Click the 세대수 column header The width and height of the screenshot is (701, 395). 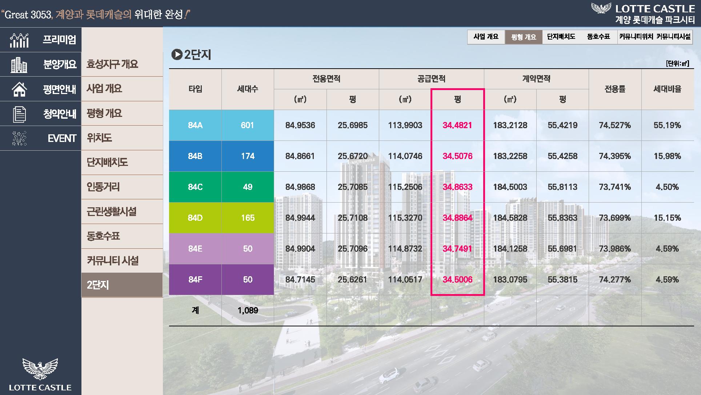(x=248, y=89)
